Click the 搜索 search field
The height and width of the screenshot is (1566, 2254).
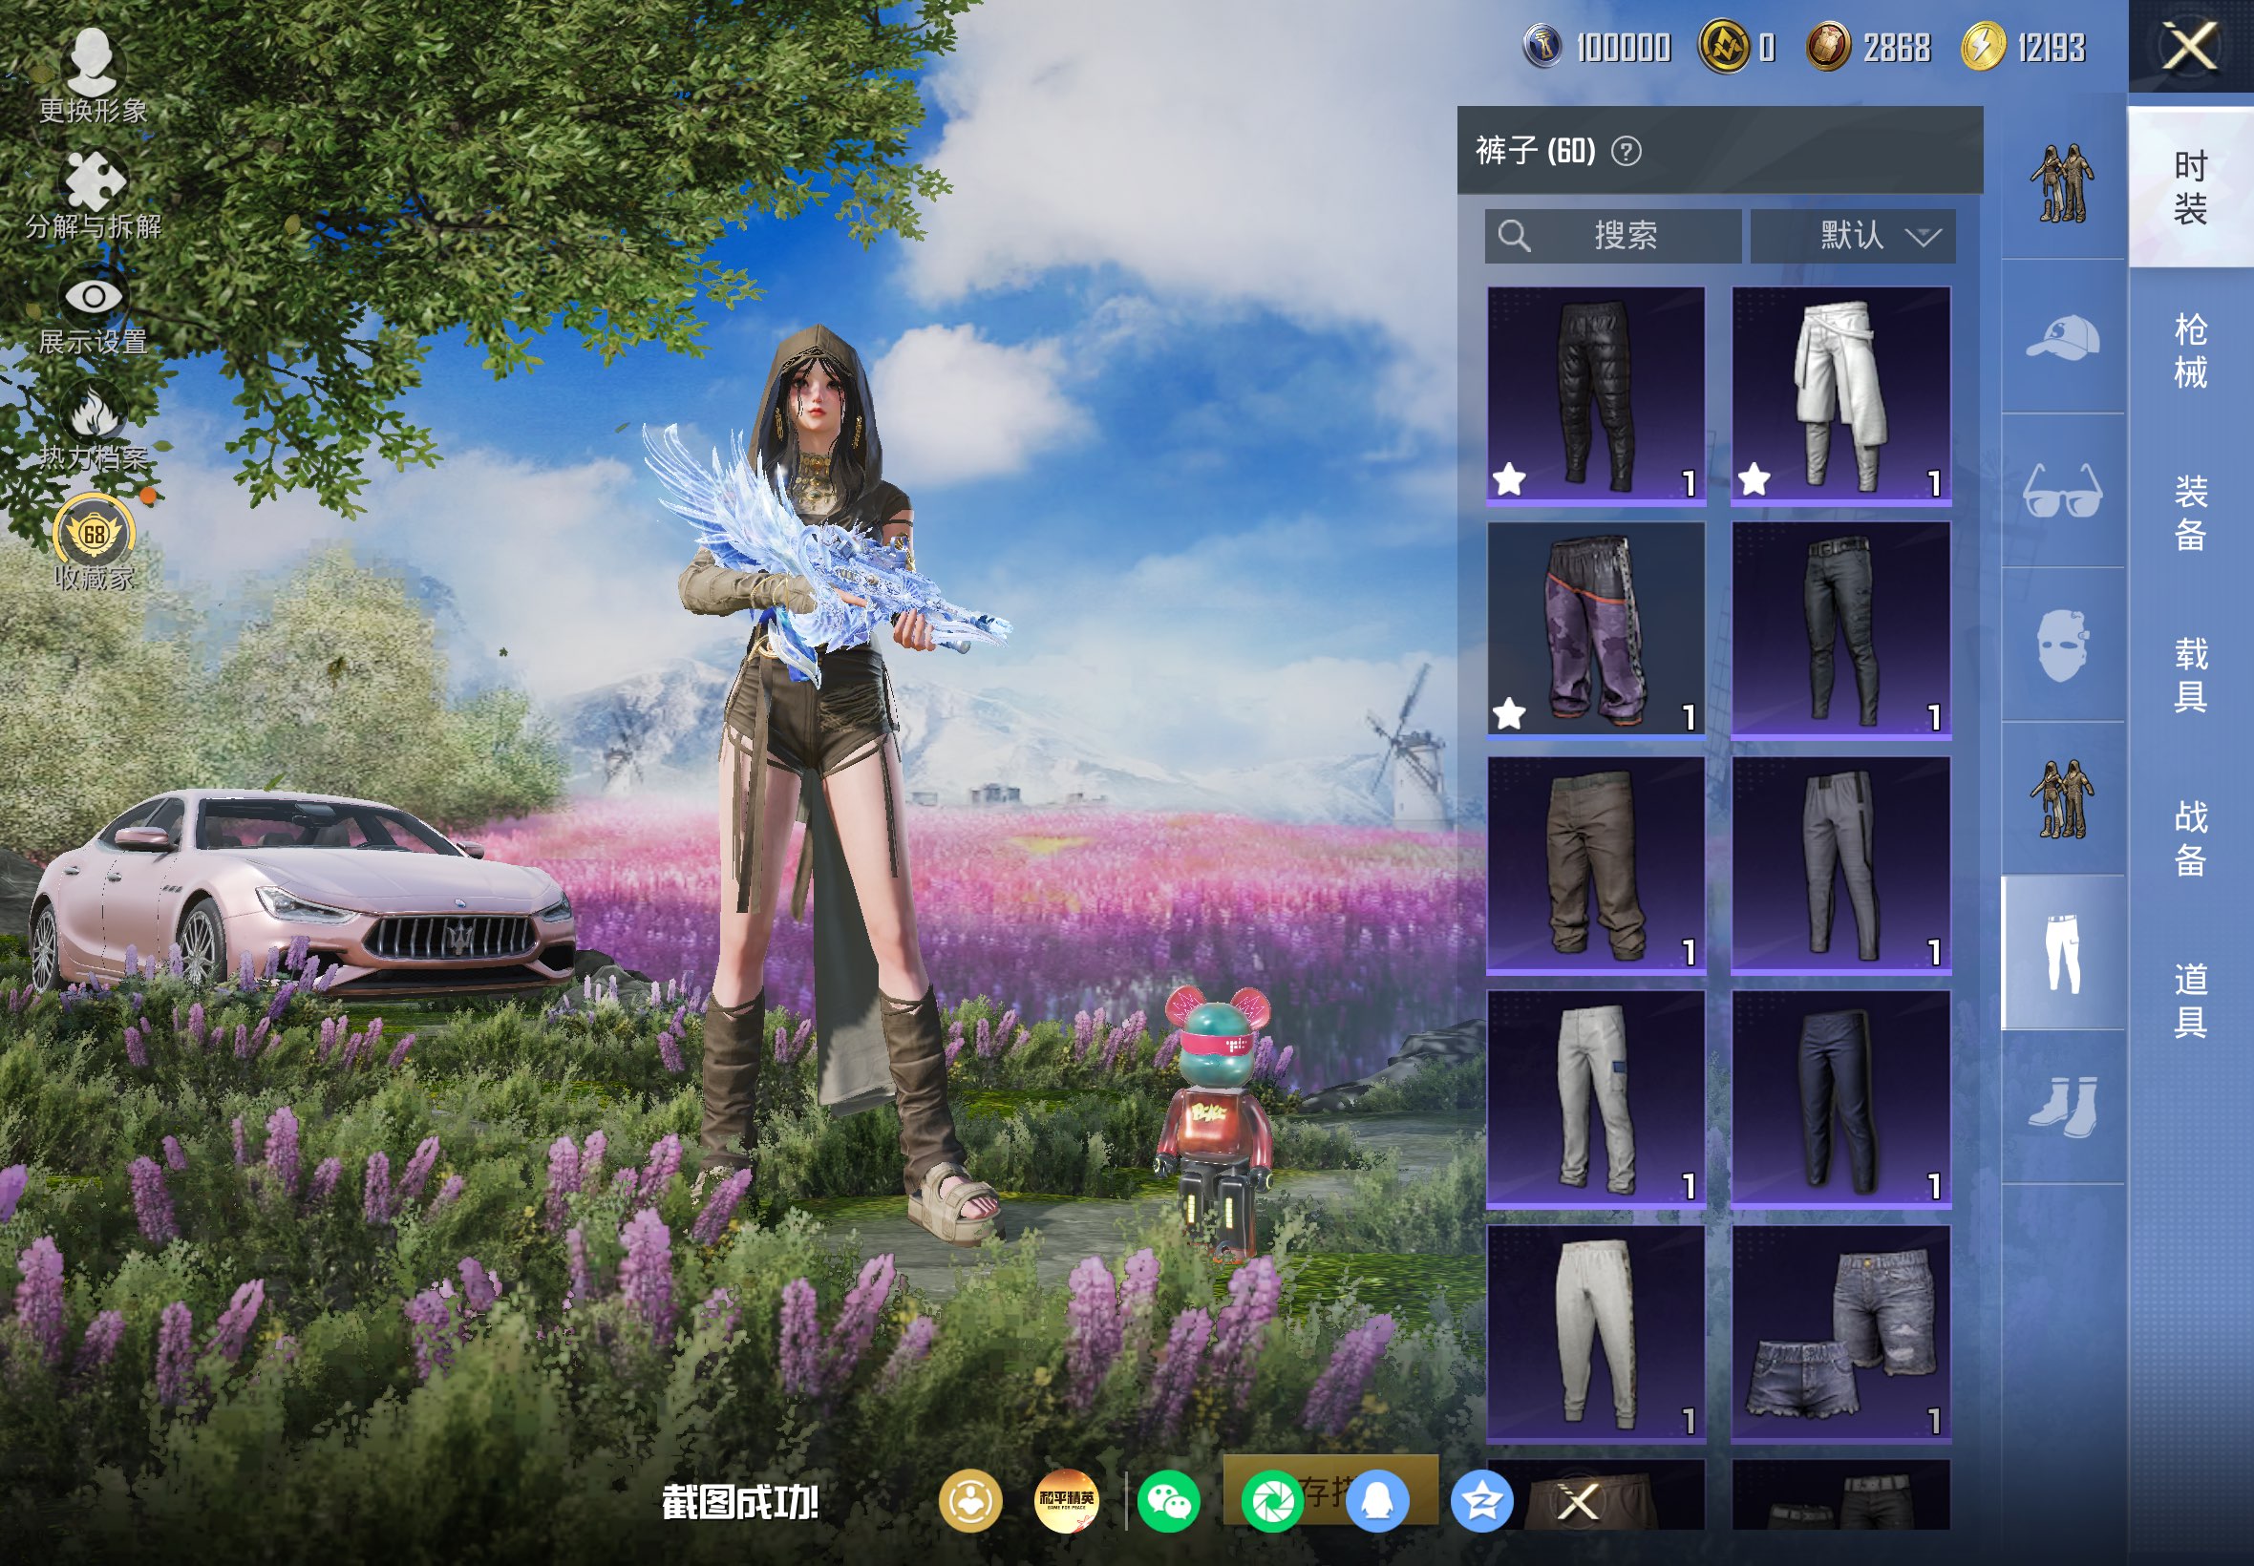1612,236
